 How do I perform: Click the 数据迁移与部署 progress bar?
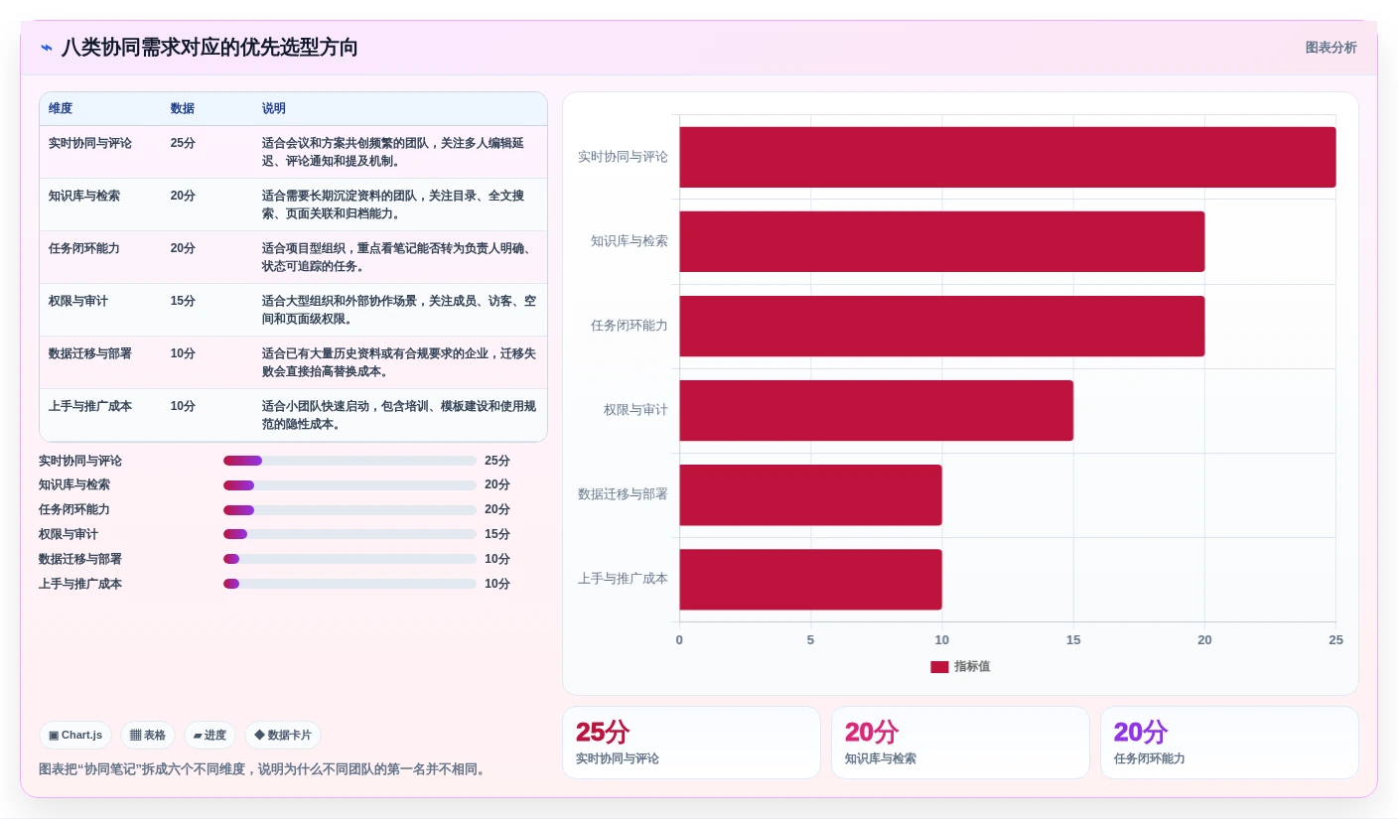point(349,559)
